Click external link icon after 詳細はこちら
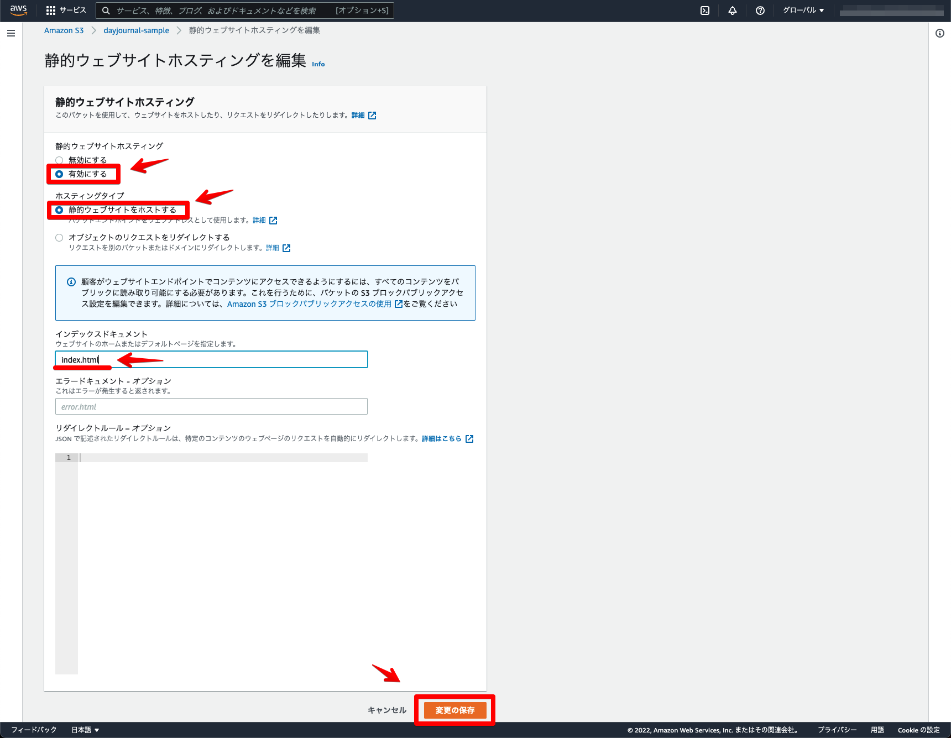The width and height of the screenshot is (951, 738). pos(469,439)
